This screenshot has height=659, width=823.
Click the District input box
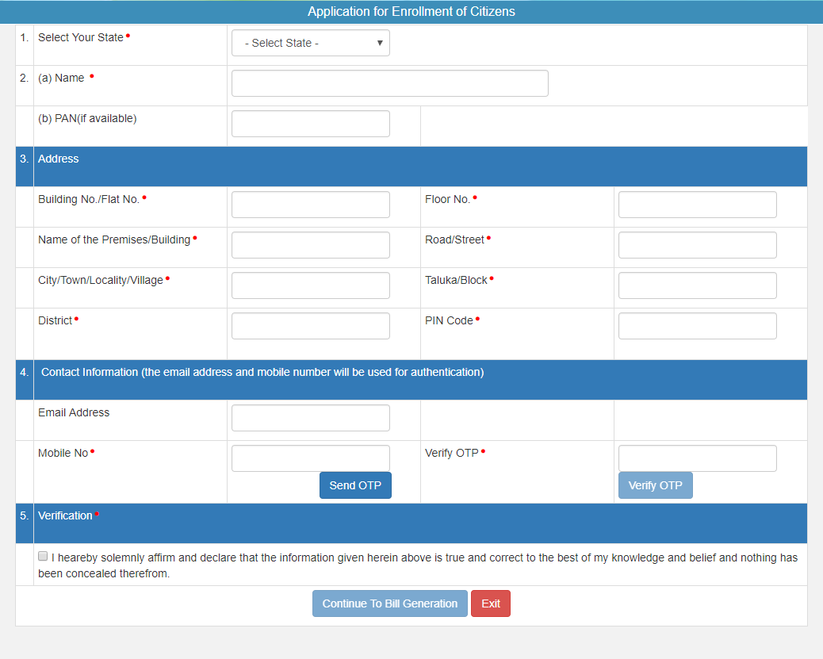tap(310, 325)
